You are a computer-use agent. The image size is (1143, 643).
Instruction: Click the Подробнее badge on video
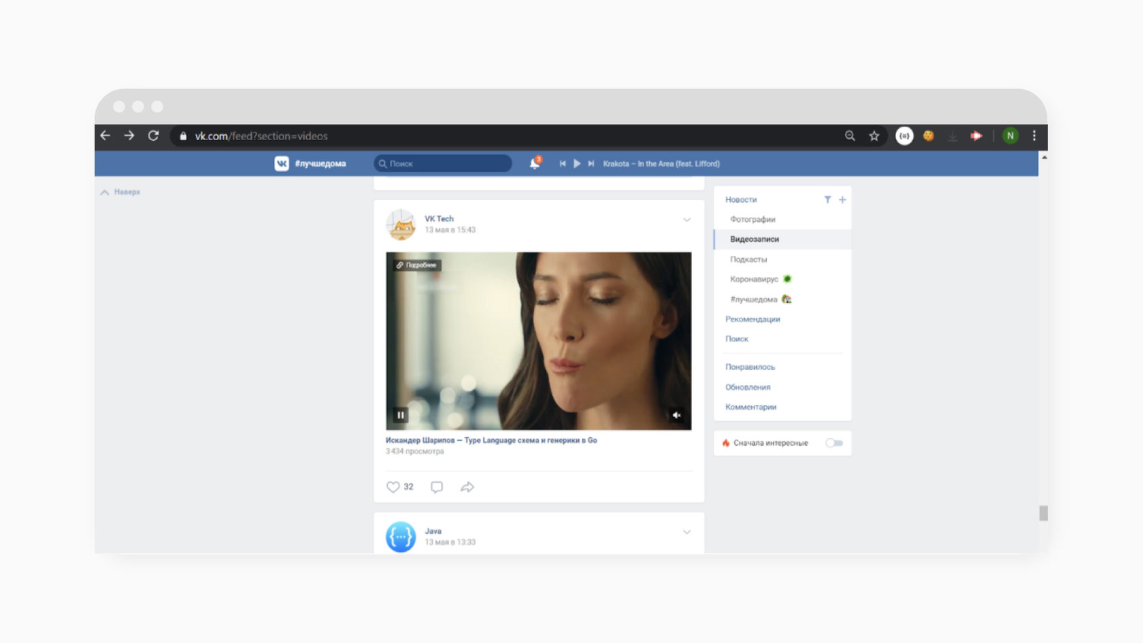416,265
